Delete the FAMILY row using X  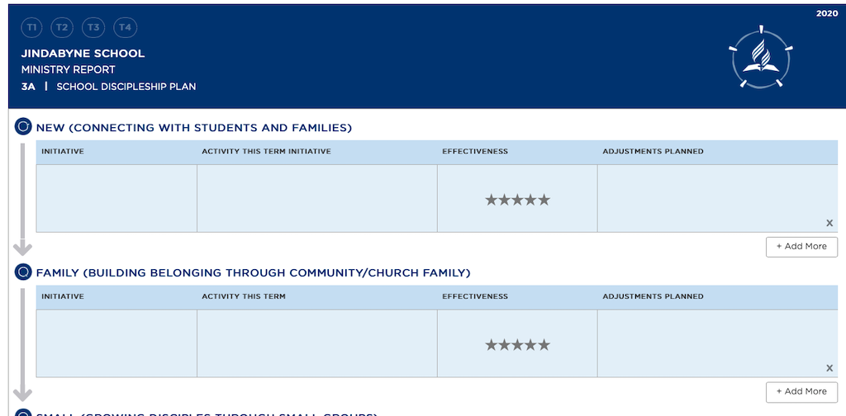pos(829,368)
